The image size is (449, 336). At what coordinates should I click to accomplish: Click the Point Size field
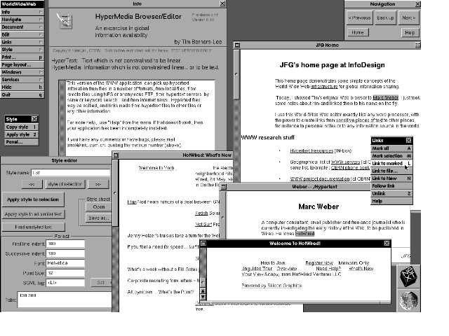coord(65,273)
